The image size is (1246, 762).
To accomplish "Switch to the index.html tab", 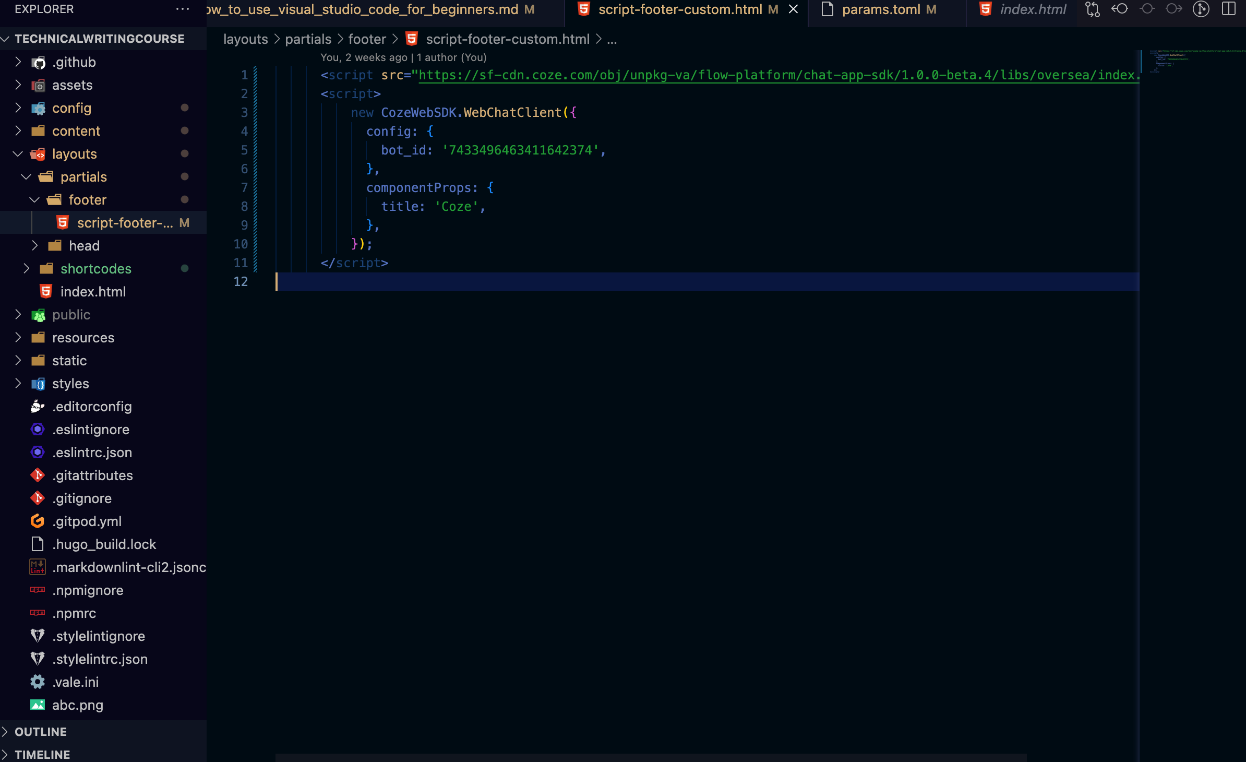I will 1032,9.
